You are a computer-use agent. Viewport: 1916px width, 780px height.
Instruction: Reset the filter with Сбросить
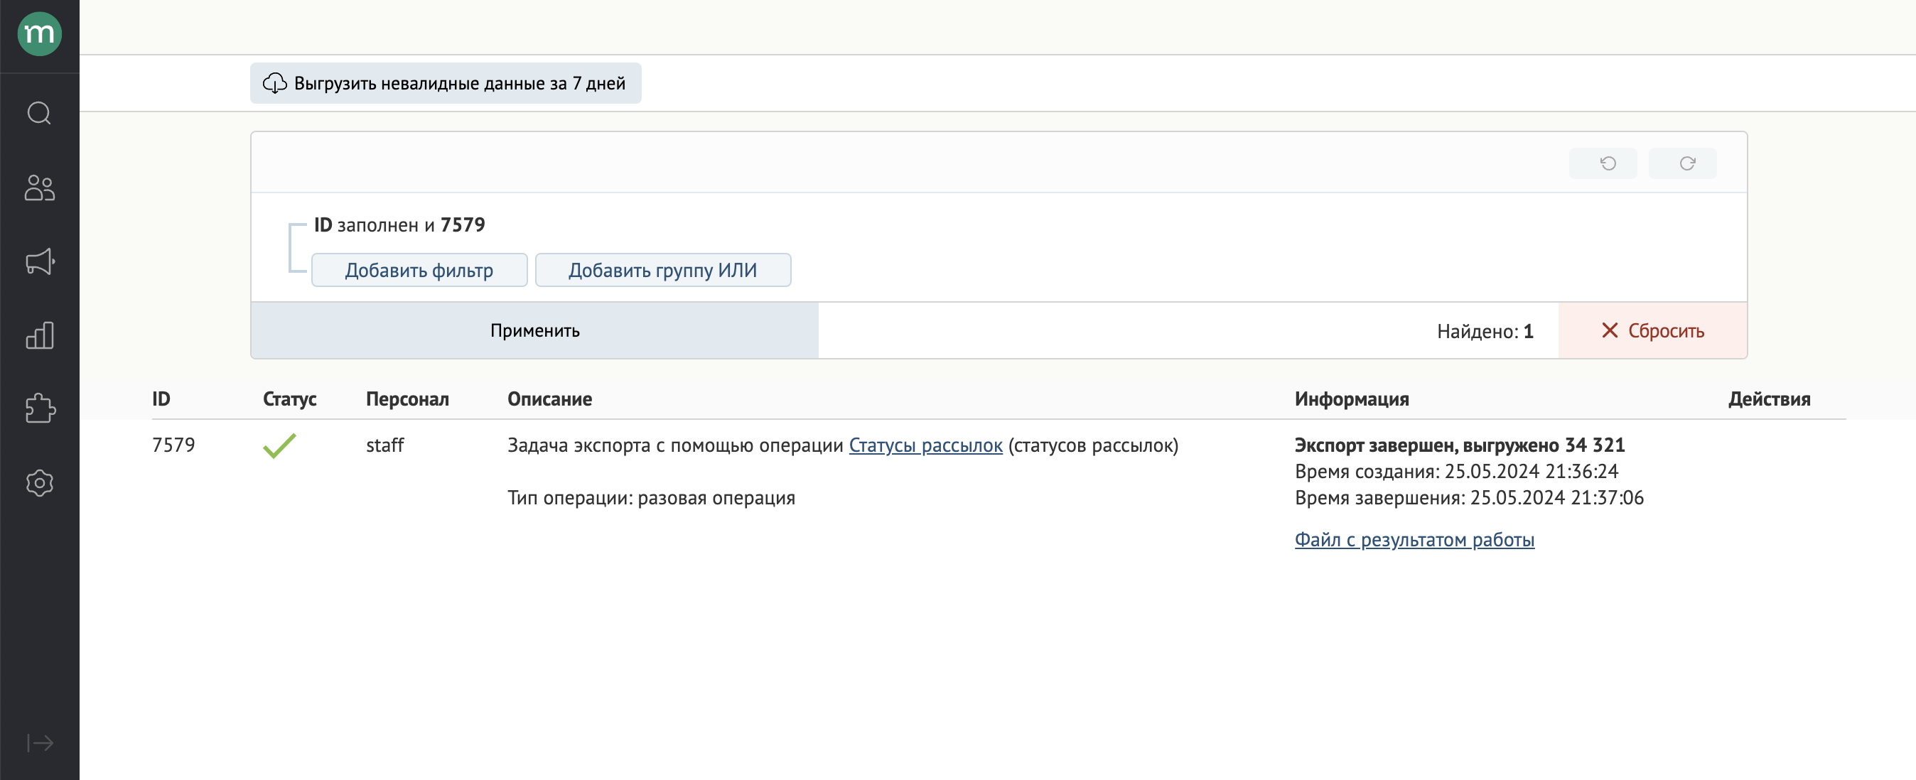1652,330
